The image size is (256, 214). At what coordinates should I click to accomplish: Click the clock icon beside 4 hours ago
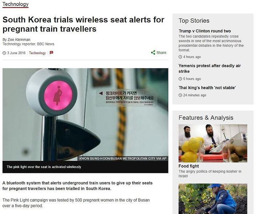coord(180,57)
